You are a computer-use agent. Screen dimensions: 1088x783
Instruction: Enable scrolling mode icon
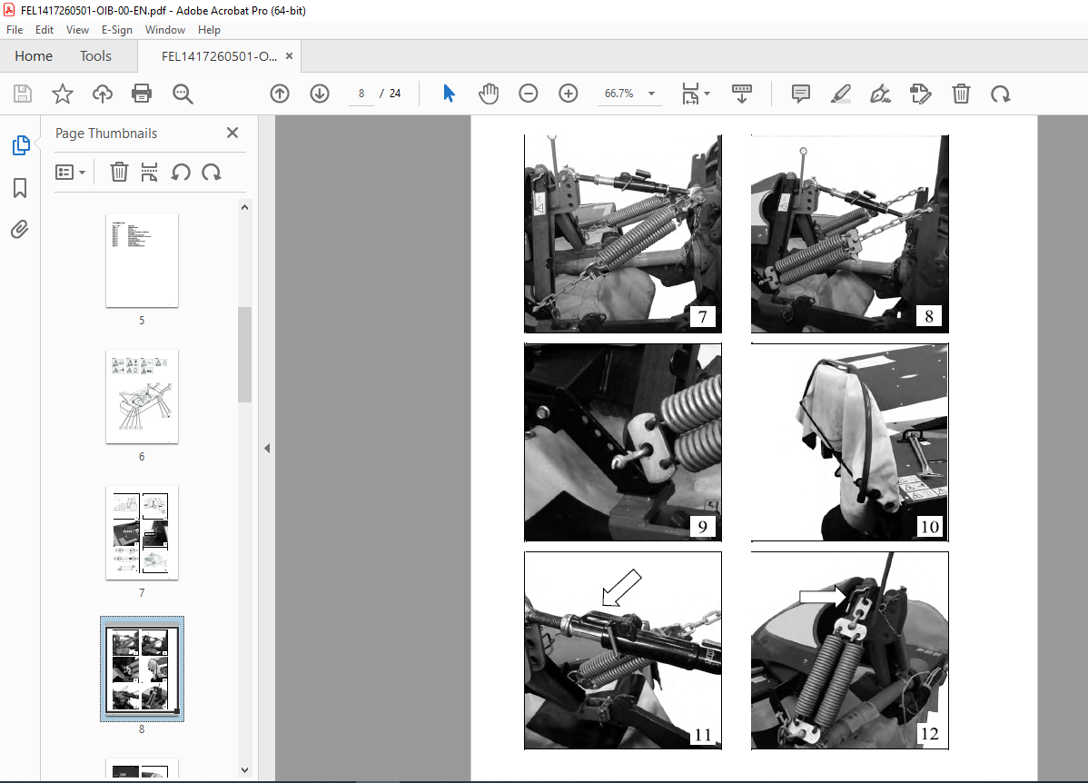tap(742, 94)
